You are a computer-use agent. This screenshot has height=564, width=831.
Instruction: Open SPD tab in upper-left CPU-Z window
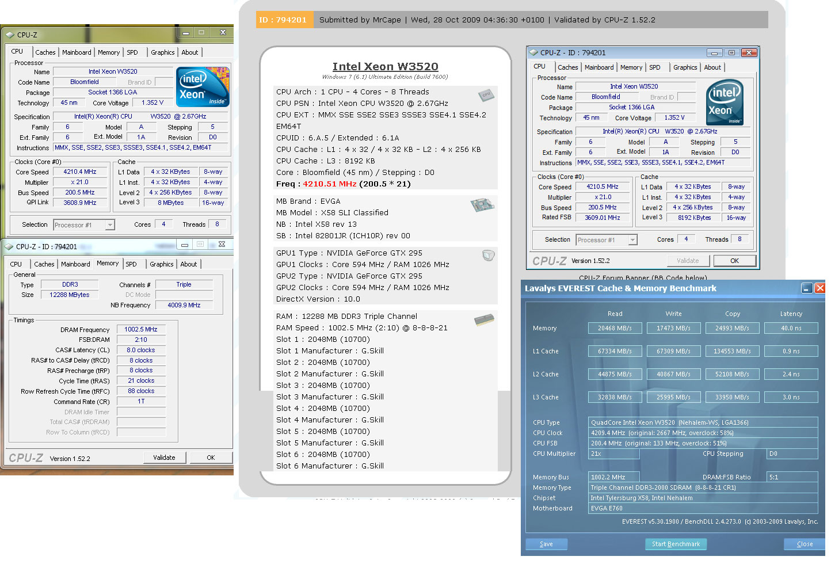[132, 52]
